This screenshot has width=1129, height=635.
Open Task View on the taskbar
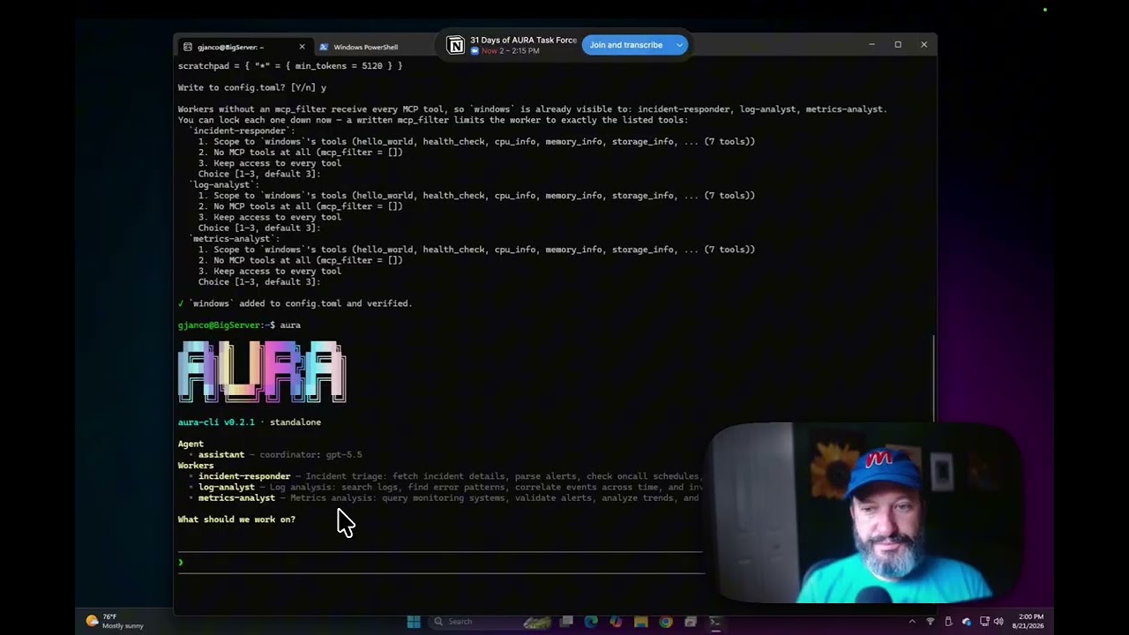pos(566,621)
